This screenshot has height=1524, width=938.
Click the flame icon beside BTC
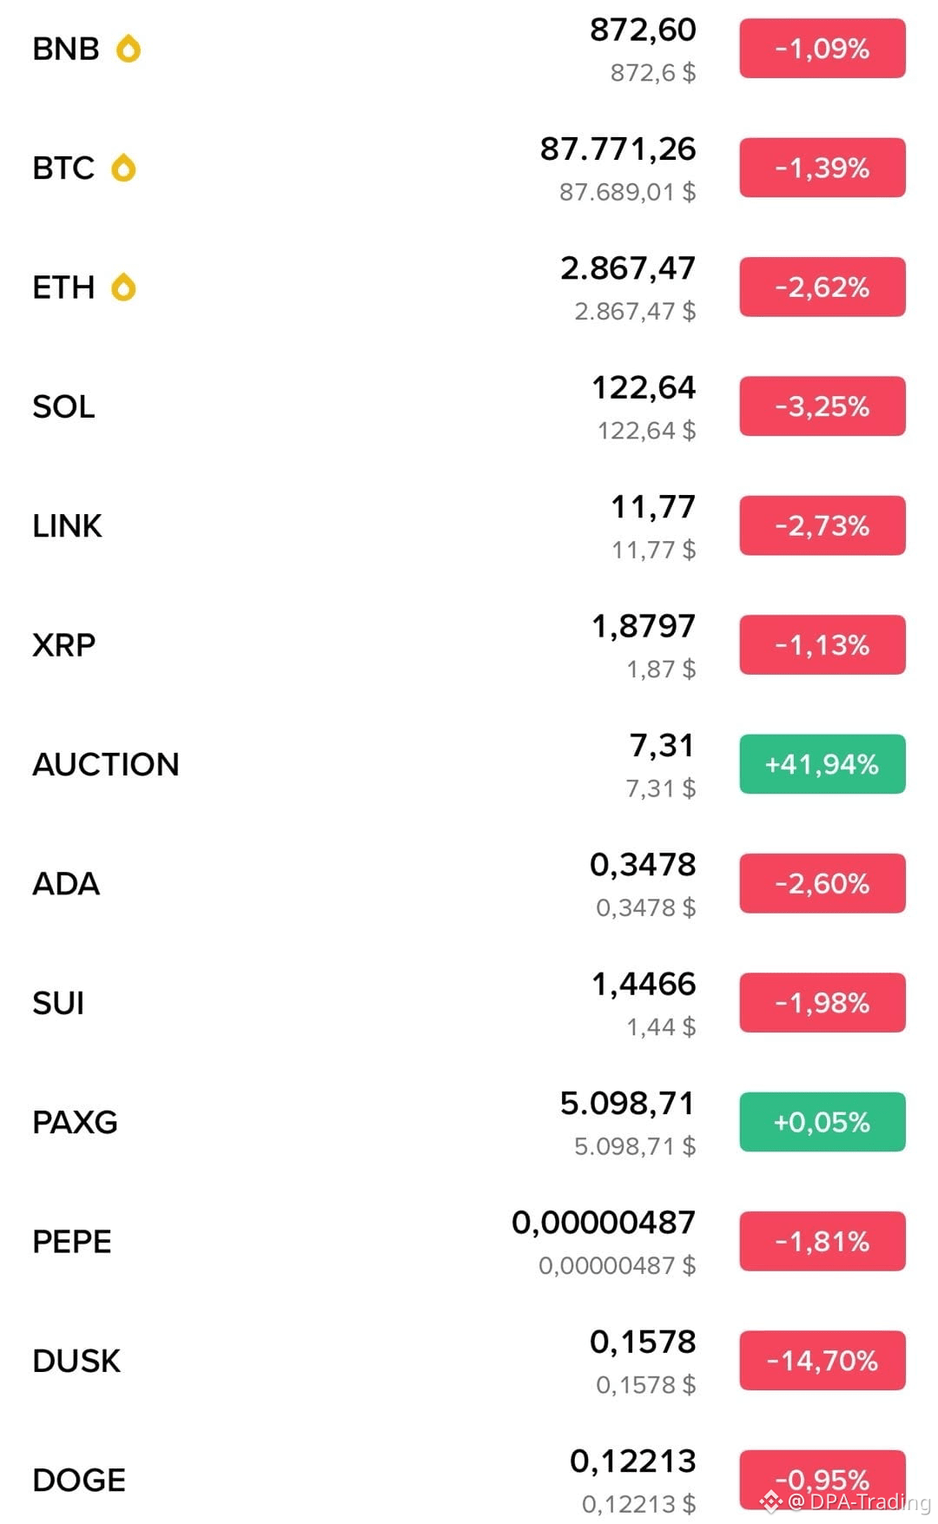(123, 168)
